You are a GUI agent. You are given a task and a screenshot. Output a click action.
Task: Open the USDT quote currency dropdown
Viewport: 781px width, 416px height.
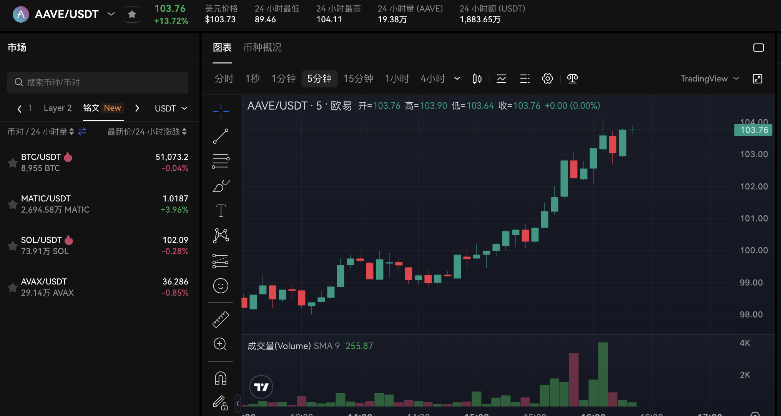click(171, 108)
